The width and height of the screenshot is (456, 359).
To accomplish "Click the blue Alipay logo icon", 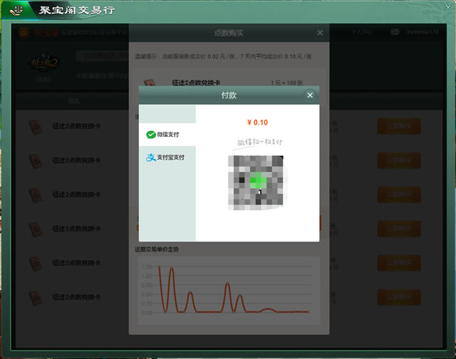I will (150, 157).
